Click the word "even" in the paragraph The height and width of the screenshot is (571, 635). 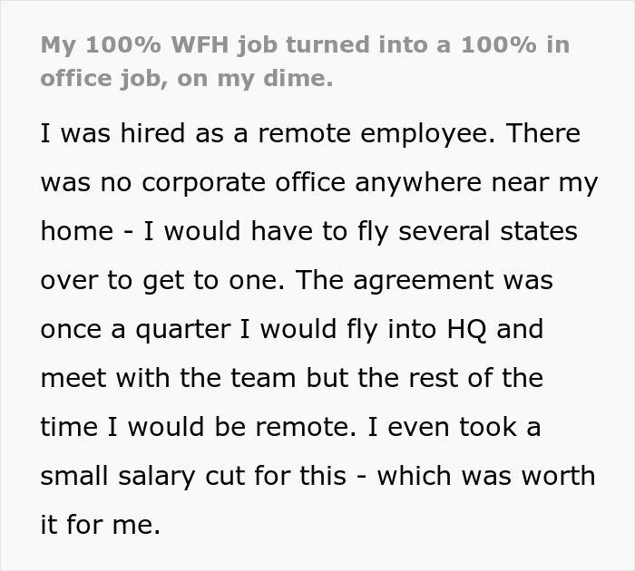coord(418,427)
